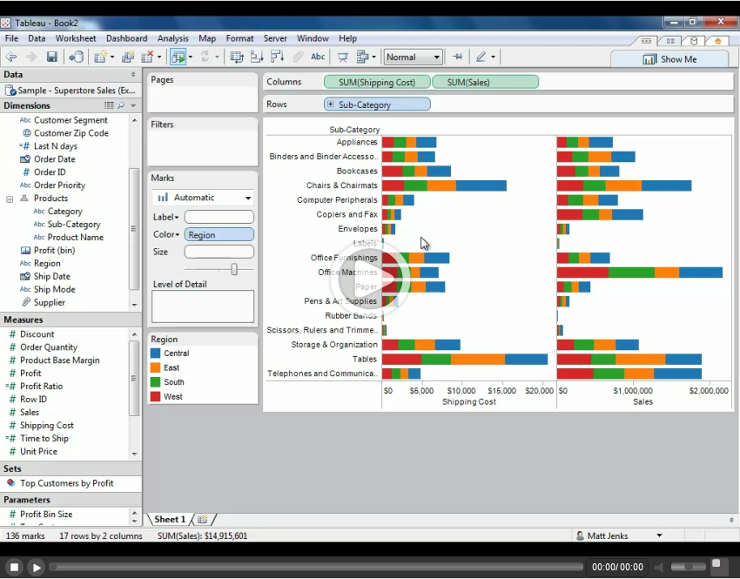Open the Worksheet menu
Image resolution: width=740 pixels, height=579 pixels.
coord(76,38)
